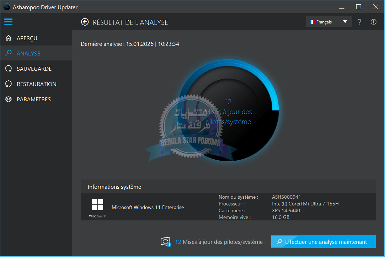Click the Restauration restore icon
This screenshot has width=385, height=257.
coord(9,84)
